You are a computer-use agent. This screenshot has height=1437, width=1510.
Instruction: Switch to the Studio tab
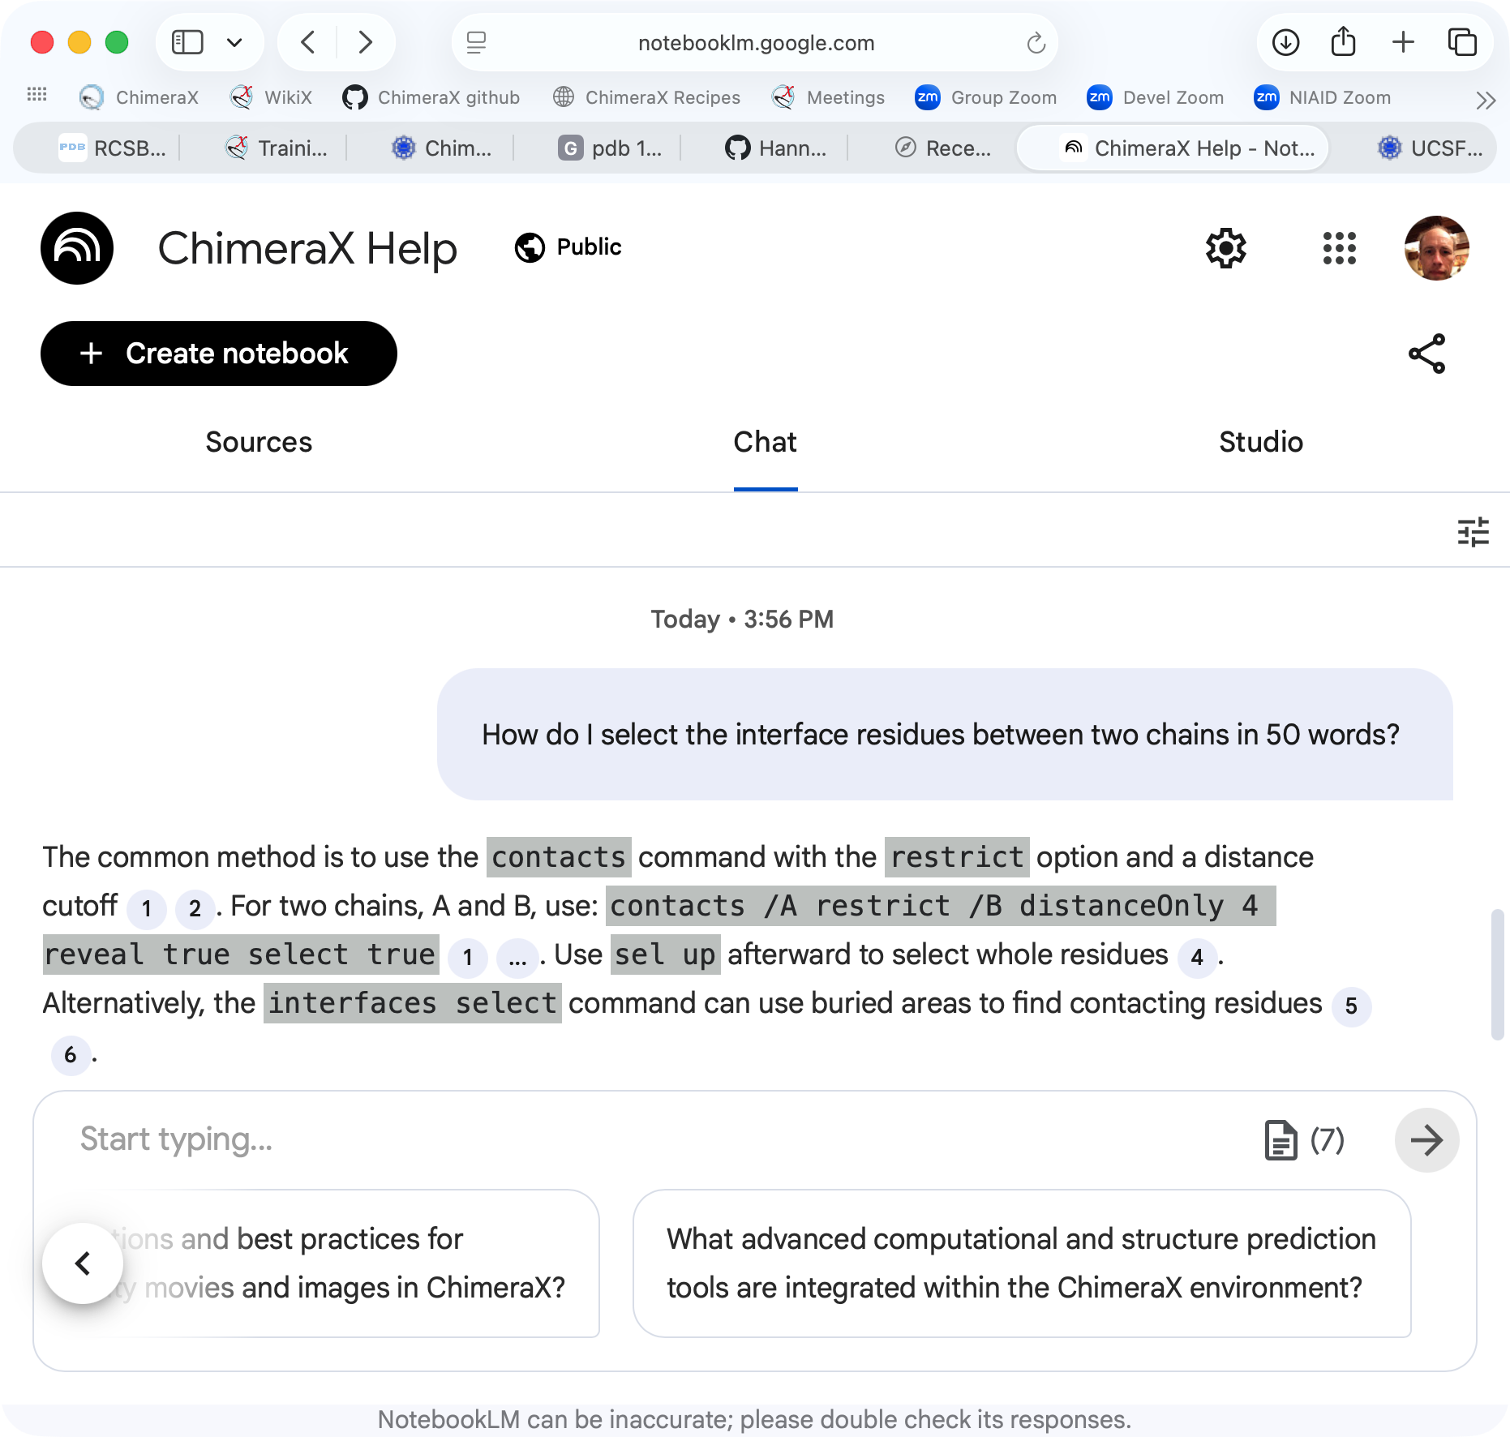pyautogui.click(x=1259, y=442)
